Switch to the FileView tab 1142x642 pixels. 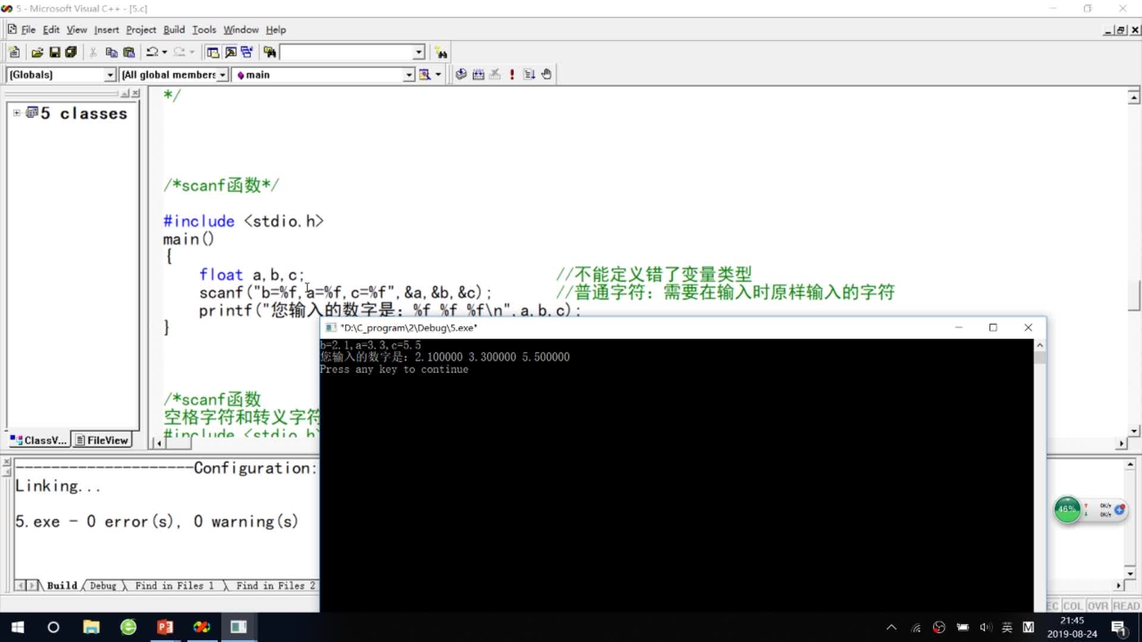click(102, 440)
